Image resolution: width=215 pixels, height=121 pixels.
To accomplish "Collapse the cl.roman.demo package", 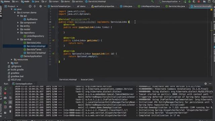I will pyautogui.click(x=15, y=12).
